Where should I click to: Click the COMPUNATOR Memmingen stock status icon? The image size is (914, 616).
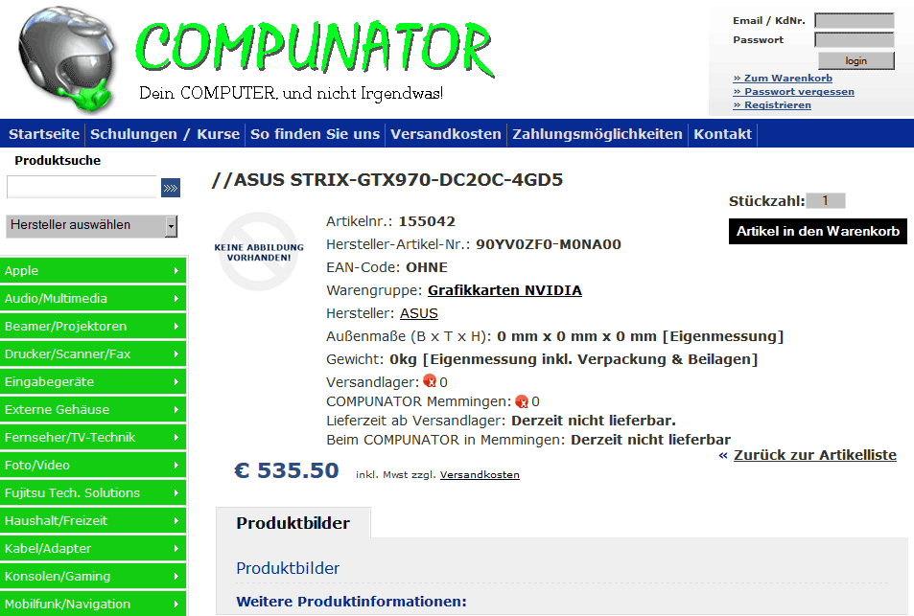pyautogui.click(x=522, y=401)
